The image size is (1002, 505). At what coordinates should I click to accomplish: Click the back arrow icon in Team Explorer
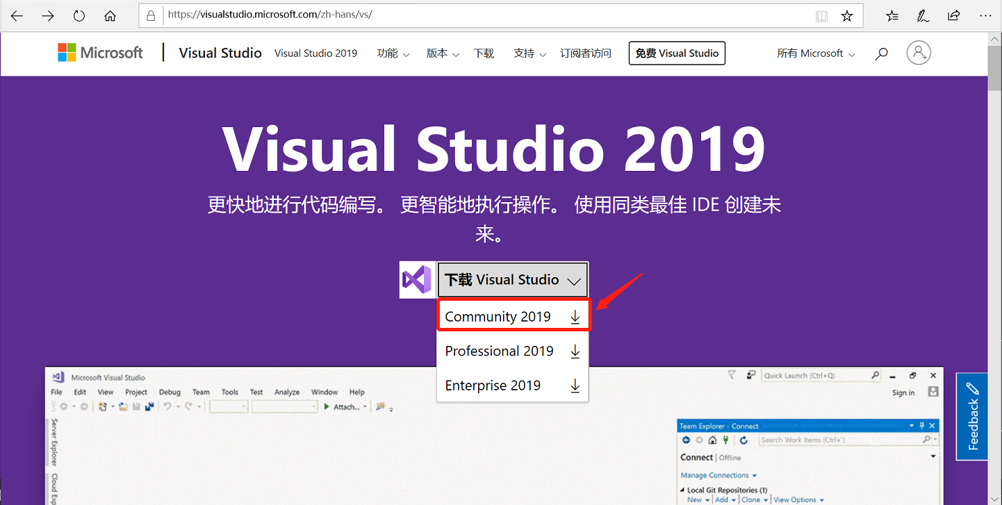[687, 440]
